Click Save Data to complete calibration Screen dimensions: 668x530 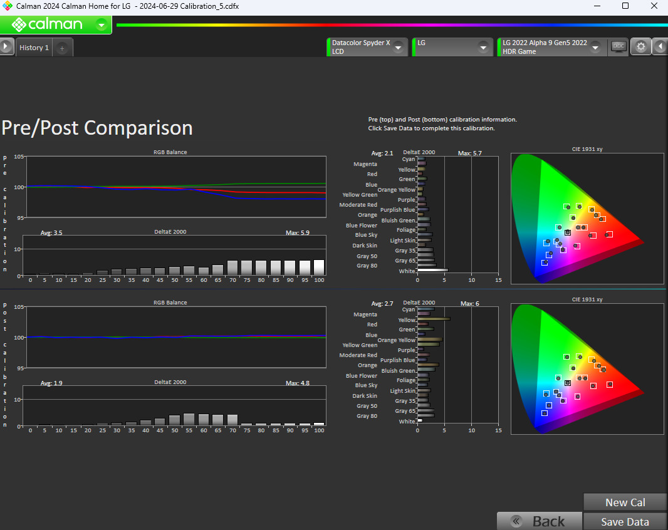(x=625, y=521)
